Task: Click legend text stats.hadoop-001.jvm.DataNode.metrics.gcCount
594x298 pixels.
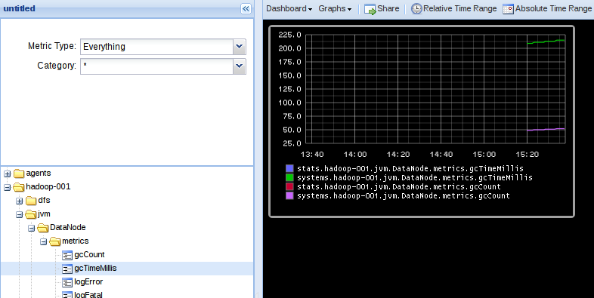Action: point(399,187)
